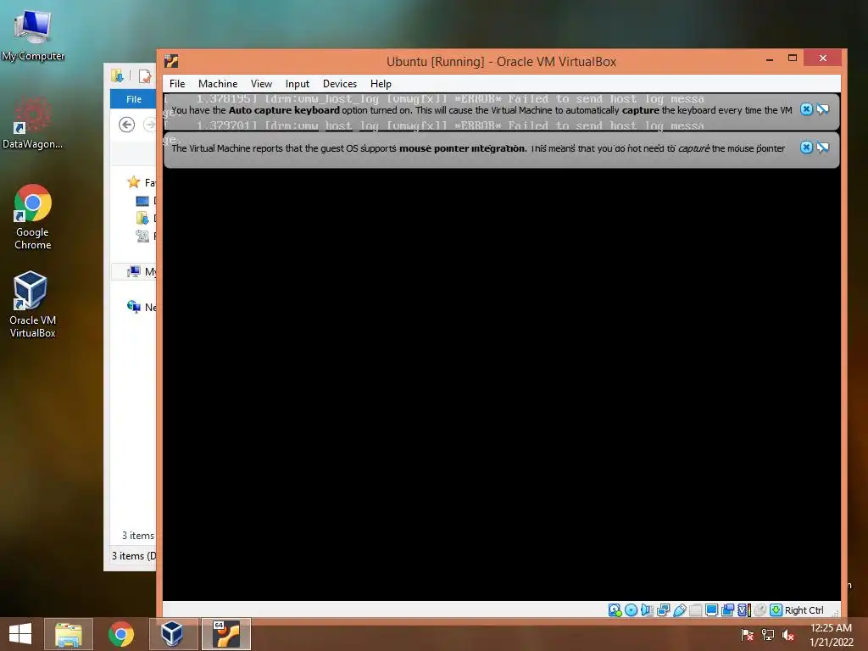Click the network adapters status icon
Image resolution: width=868 pixels, height=651 pixels.
[663, 610]
